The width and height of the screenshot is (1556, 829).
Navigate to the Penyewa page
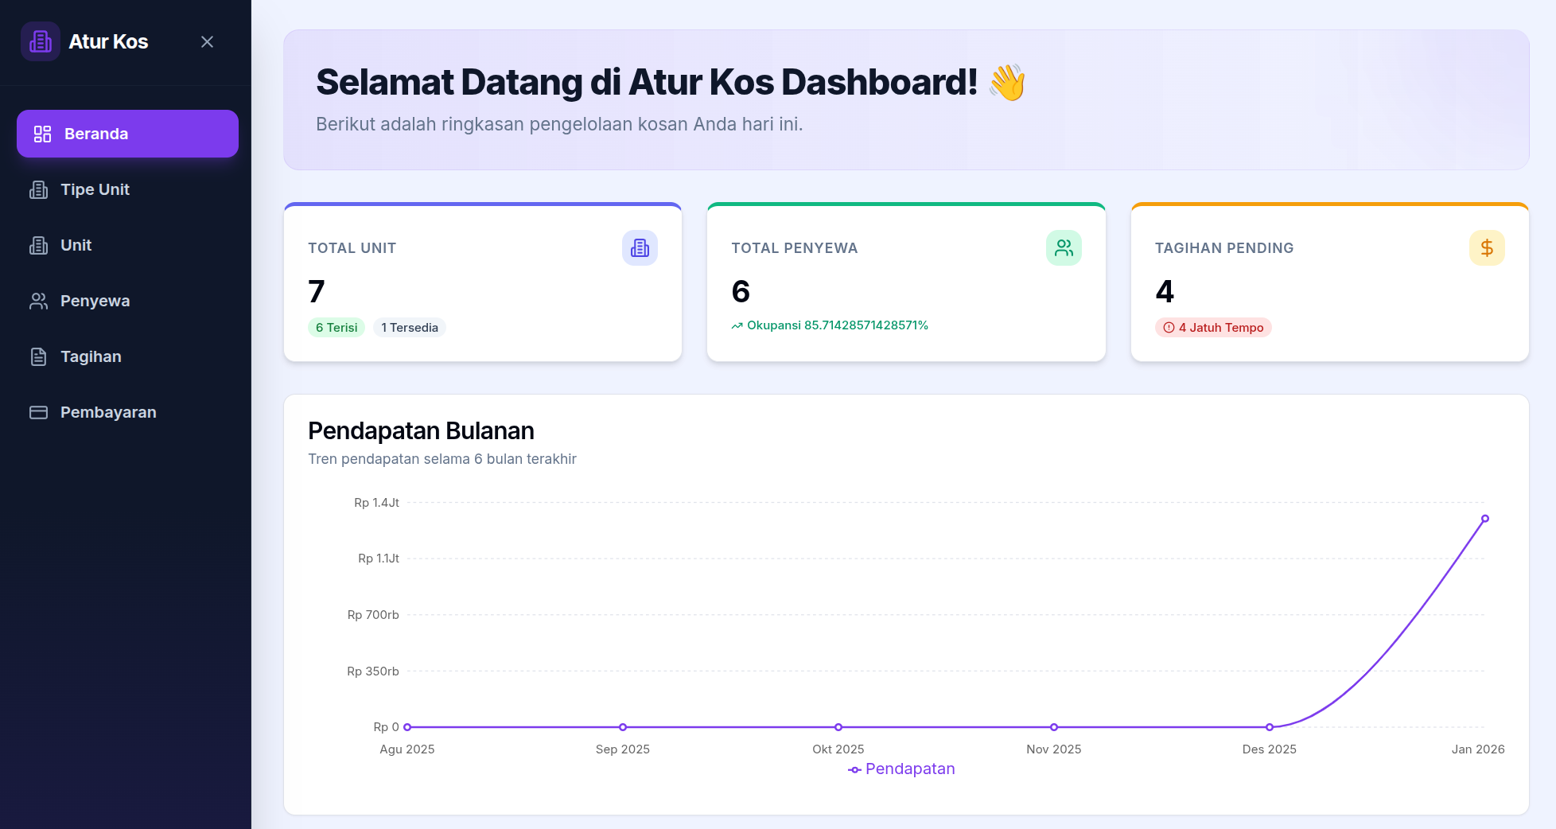click(x=95, y=301)
